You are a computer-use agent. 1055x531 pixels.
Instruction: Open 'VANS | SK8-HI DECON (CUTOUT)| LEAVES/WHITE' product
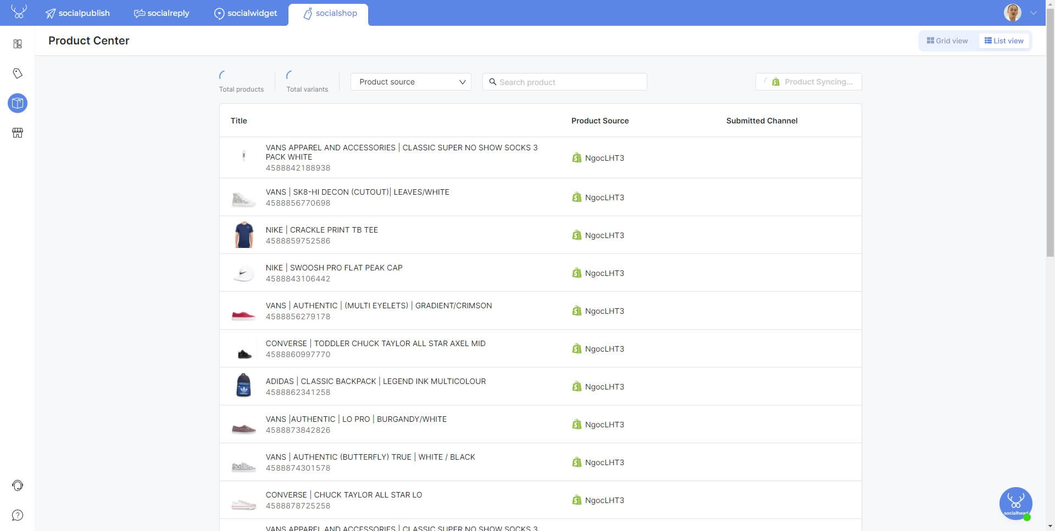pos(357,192)
